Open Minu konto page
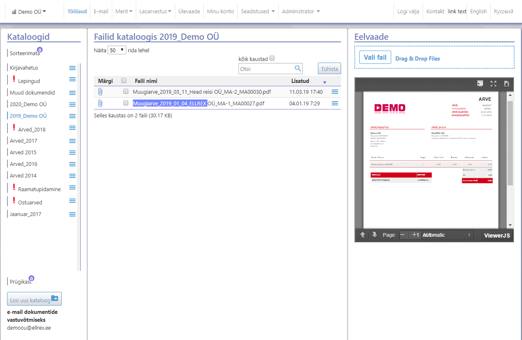 click(x=221, y=12)
